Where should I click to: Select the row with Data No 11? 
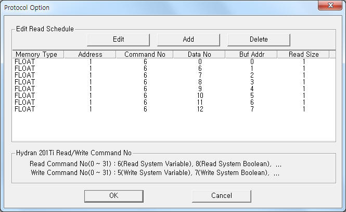click(x=174, y=102)
